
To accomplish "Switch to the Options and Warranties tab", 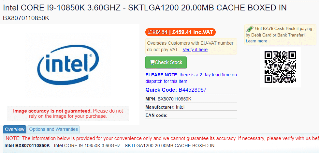I will tap(53, 130).
